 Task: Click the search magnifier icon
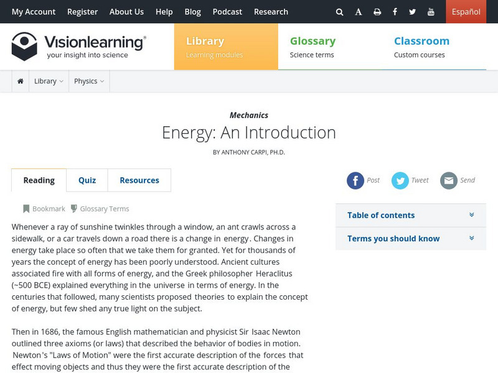(x=339, y=12)
